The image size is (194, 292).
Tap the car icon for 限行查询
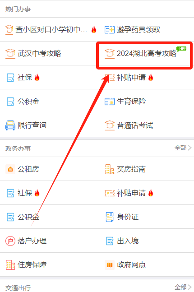[x=10, y=125]
